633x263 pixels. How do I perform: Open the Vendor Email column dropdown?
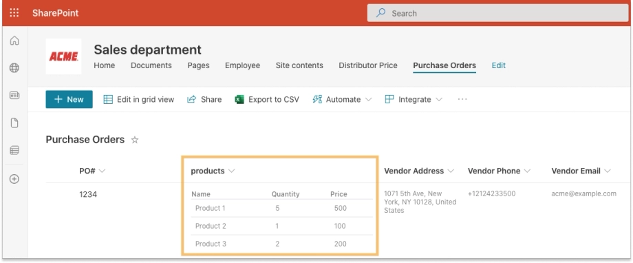607,171
